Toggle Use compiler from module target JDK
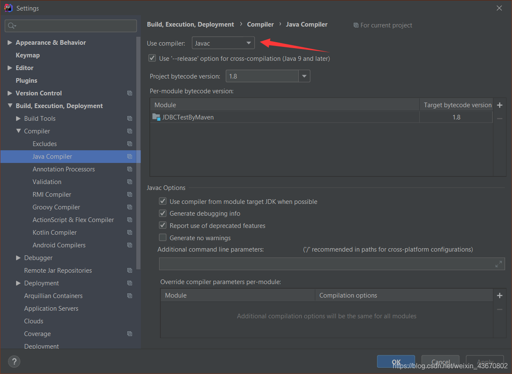Image resolution: width=512 pixels, height=374 pixels. click(162, 201)
